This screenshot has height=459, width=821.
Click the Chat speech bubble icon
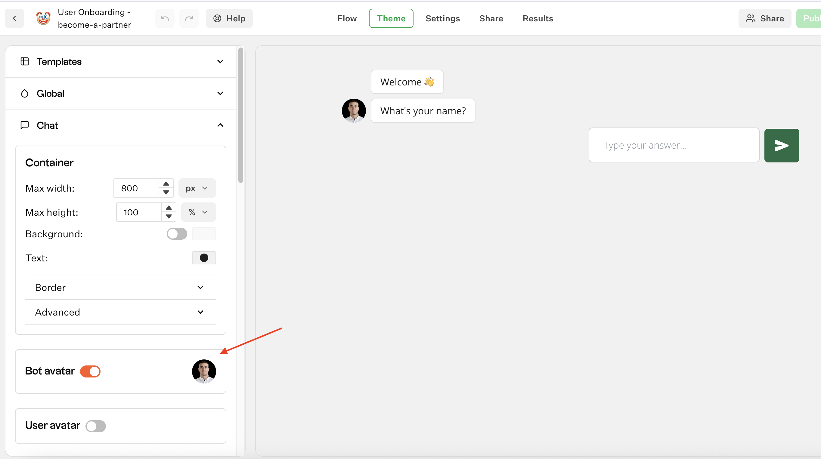25,125
